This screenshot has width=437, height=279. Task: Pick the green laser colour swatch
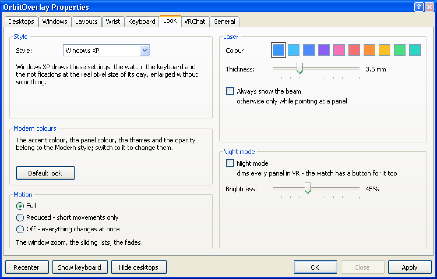click(400, 50)
